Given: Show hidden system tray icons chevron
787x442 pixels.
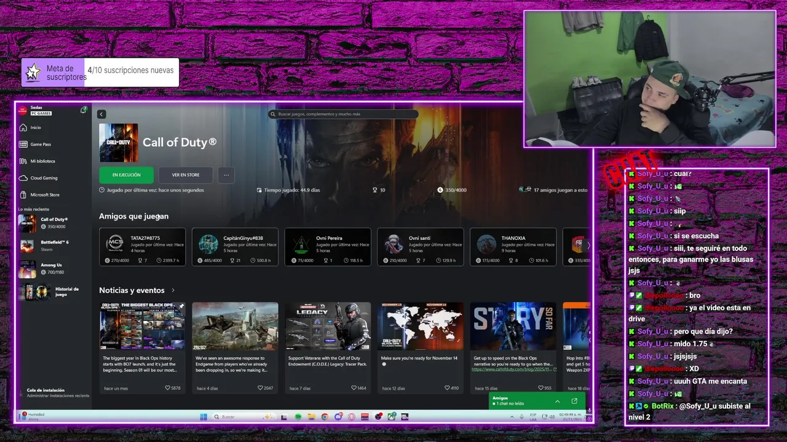Looking at the screenshot, I should (512, 417).
